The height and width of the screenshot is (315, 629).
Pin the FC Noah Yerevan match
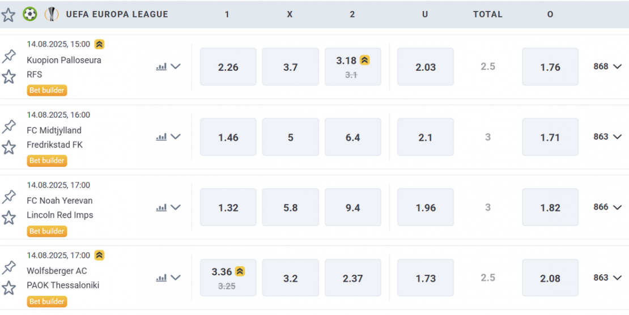[x=9, y=197]
